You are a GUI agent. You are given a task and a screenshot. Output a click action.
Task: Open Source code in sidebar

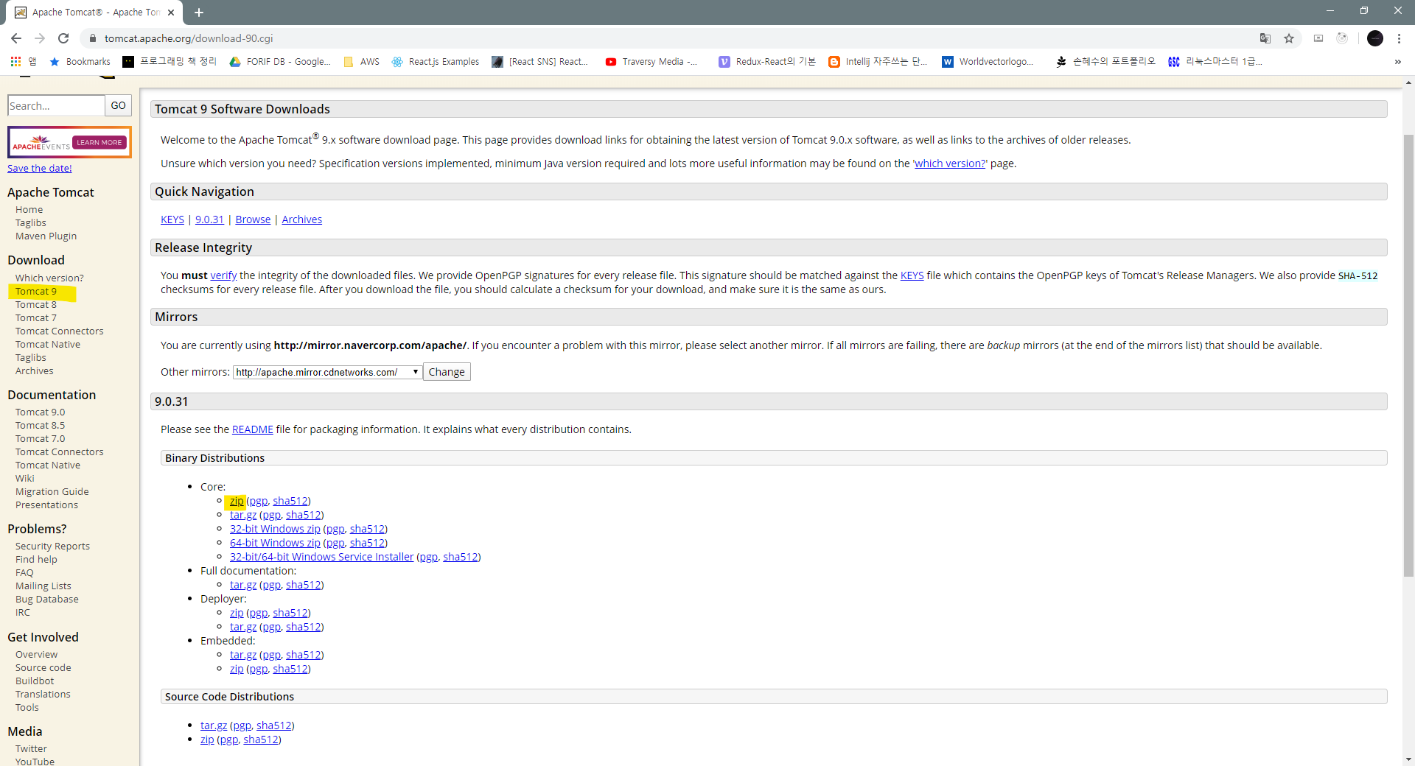[x=43, y=668]
